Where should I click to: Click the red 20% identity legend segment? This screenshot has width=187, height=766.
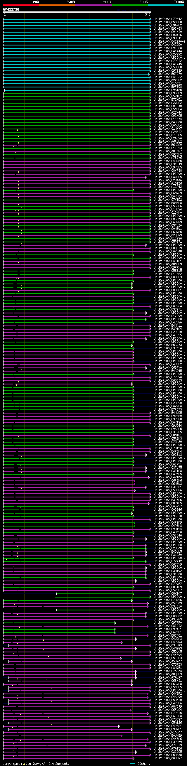[21, 5]
